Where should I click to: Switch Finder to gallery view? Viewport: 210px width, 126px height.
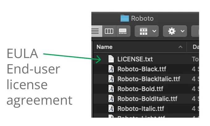[123, 31]
